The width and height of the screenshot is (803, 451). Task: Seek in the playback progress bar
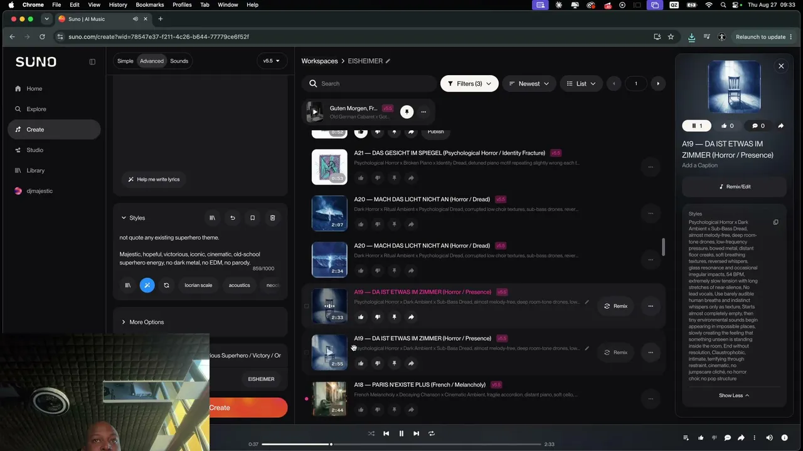point(400,444)
